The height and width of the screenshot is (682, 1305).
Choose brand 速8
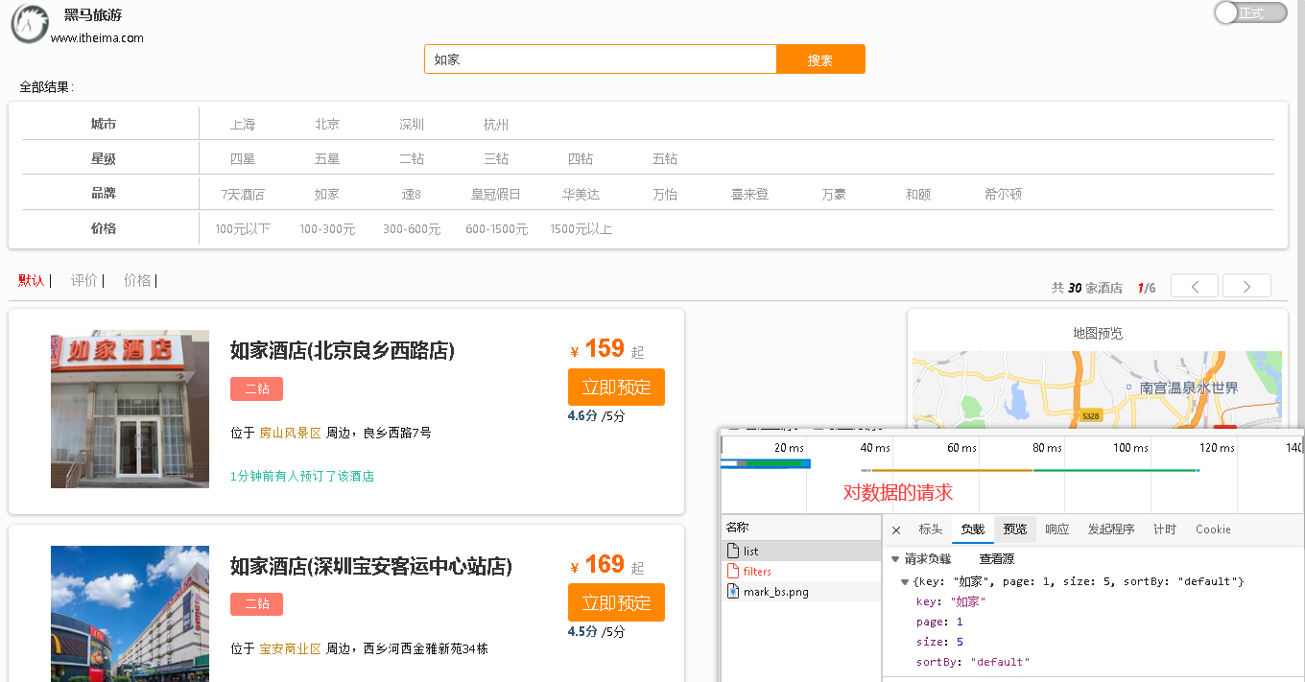click(412, 194)
